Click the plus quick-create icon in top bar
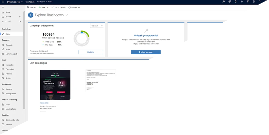The image size is (269, 135). pyautogui.click(x=242, y=2)
